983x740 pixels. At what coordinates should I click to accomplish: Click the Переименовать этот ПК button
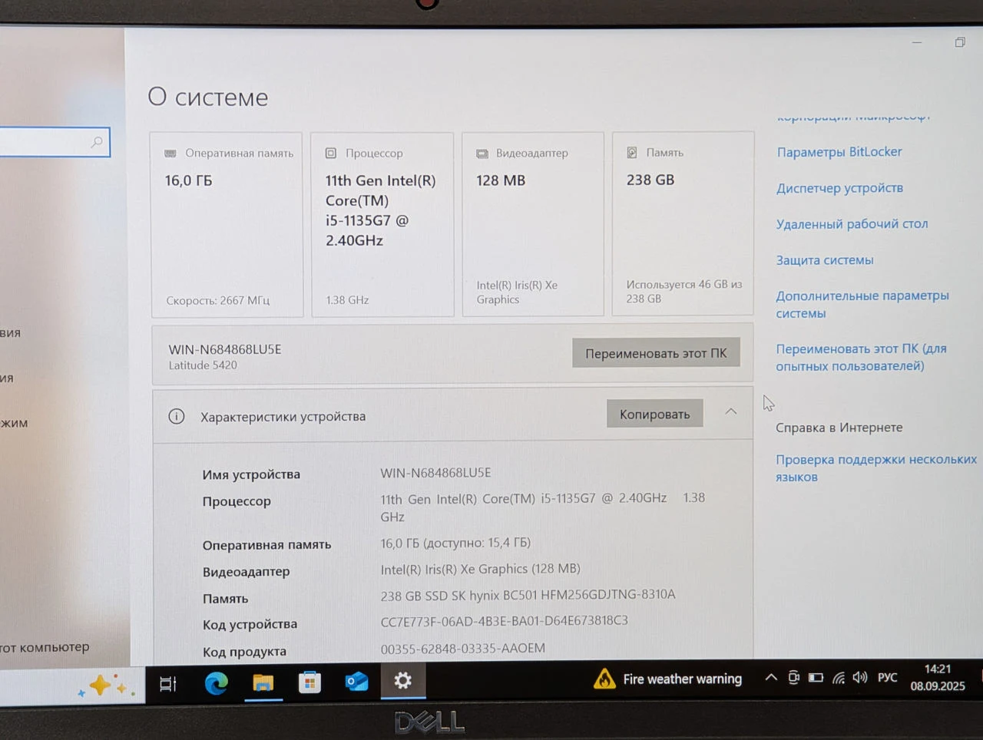point(656,353)
